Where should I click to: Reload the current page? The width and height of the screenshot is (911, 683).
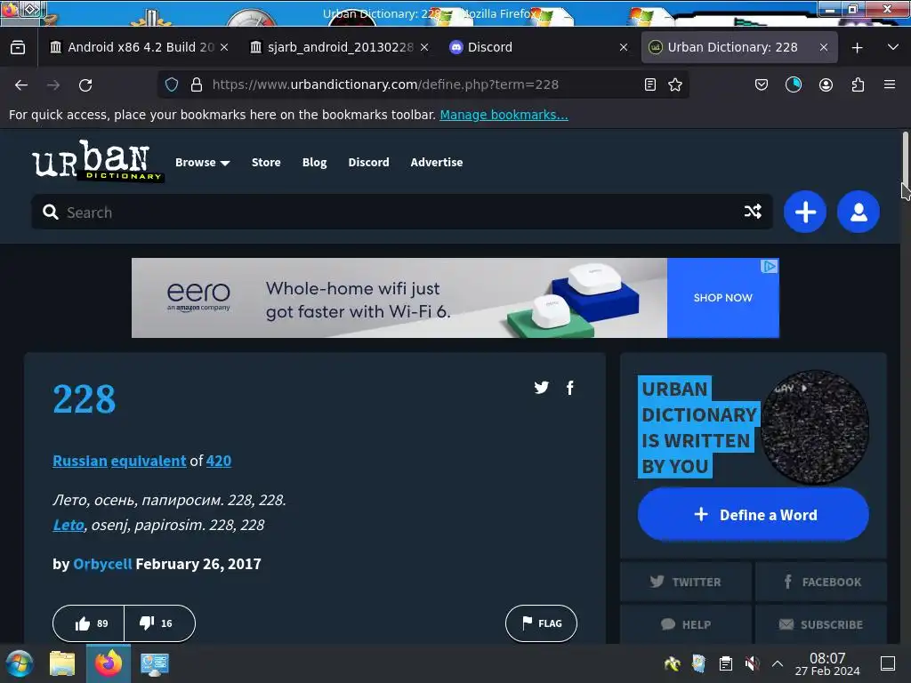click(85, 84)
